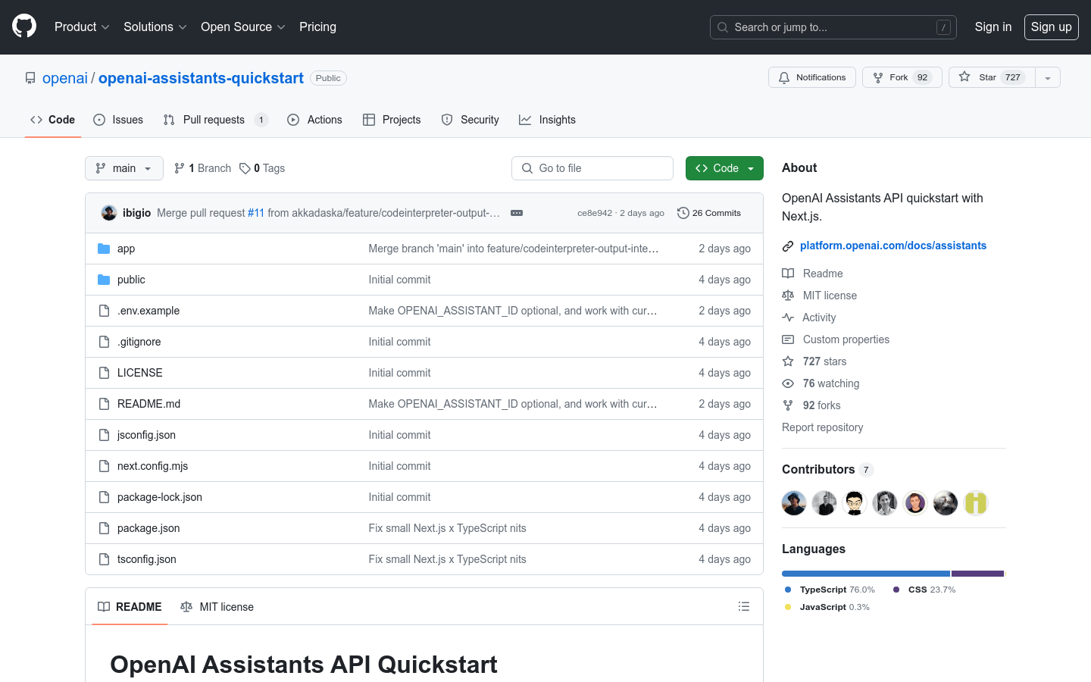Click the ibigio avatar in commit row
Screen dimensions: 1091x682
pos(109,213)
